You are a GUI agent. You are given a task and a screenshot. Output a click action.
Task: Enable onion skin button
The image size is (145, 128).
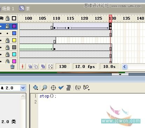coord(30,66)
